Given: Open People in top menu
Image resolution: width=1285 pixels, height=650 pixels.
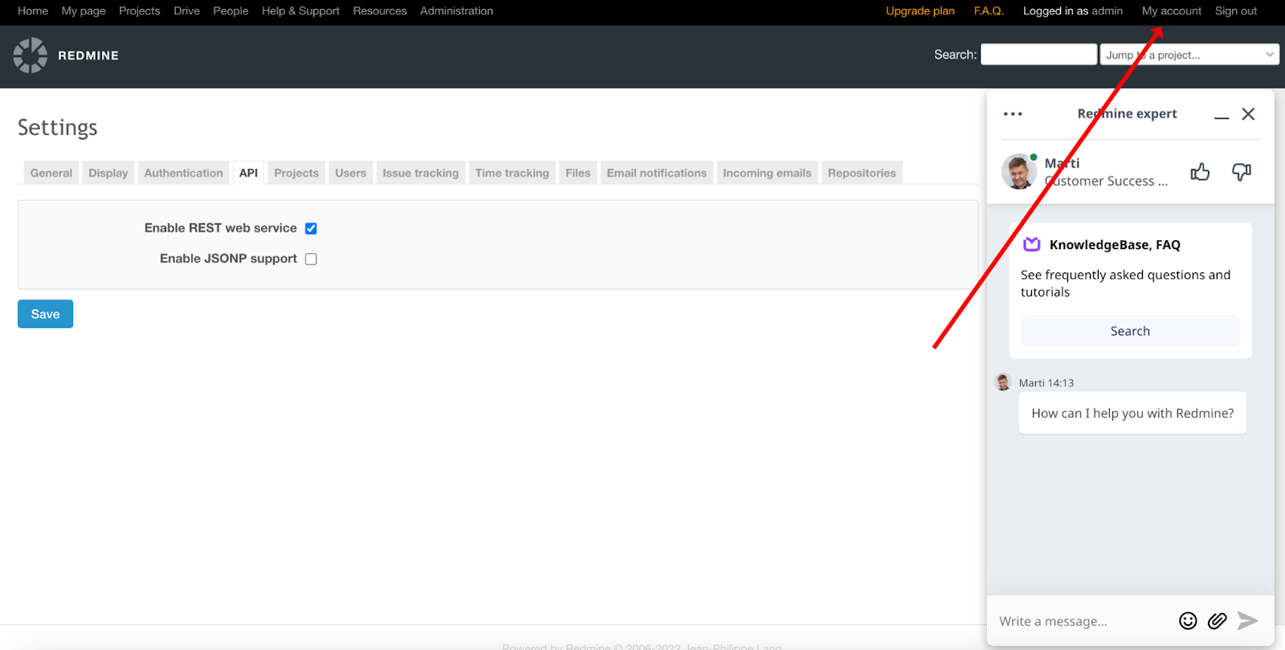Looking at the screenshot, I should point(230,10).
